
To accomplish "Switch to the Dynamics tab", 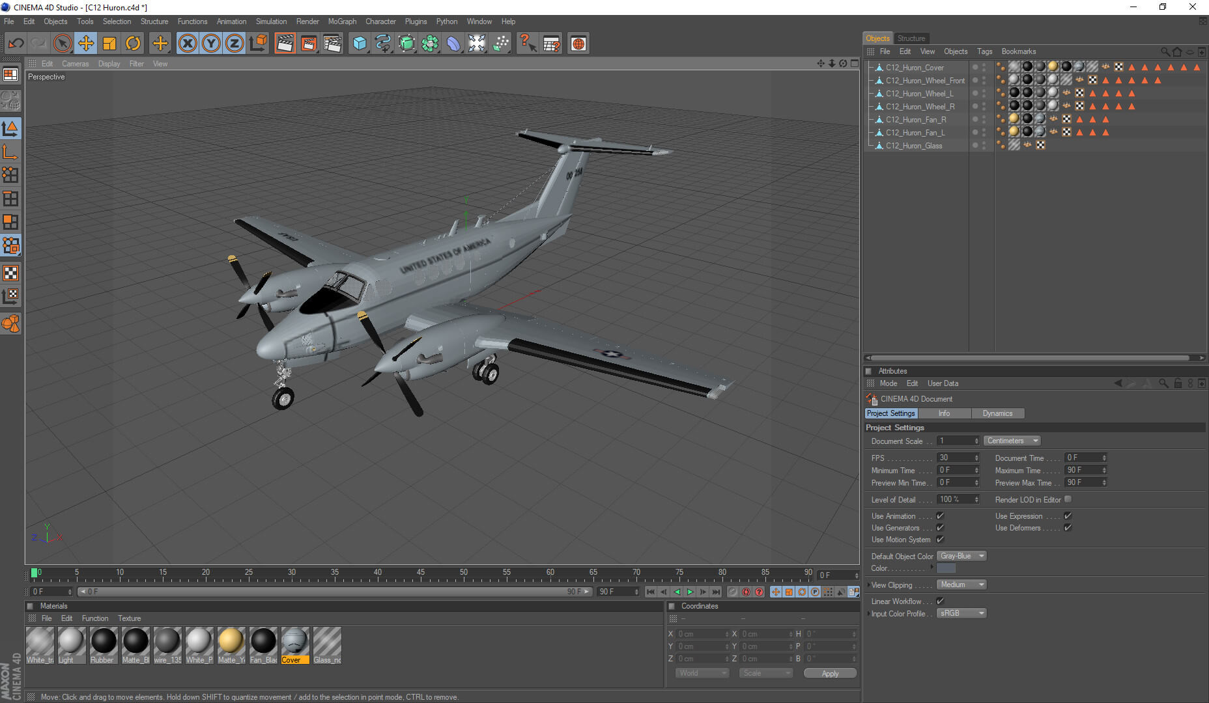I will click(997, 413).
